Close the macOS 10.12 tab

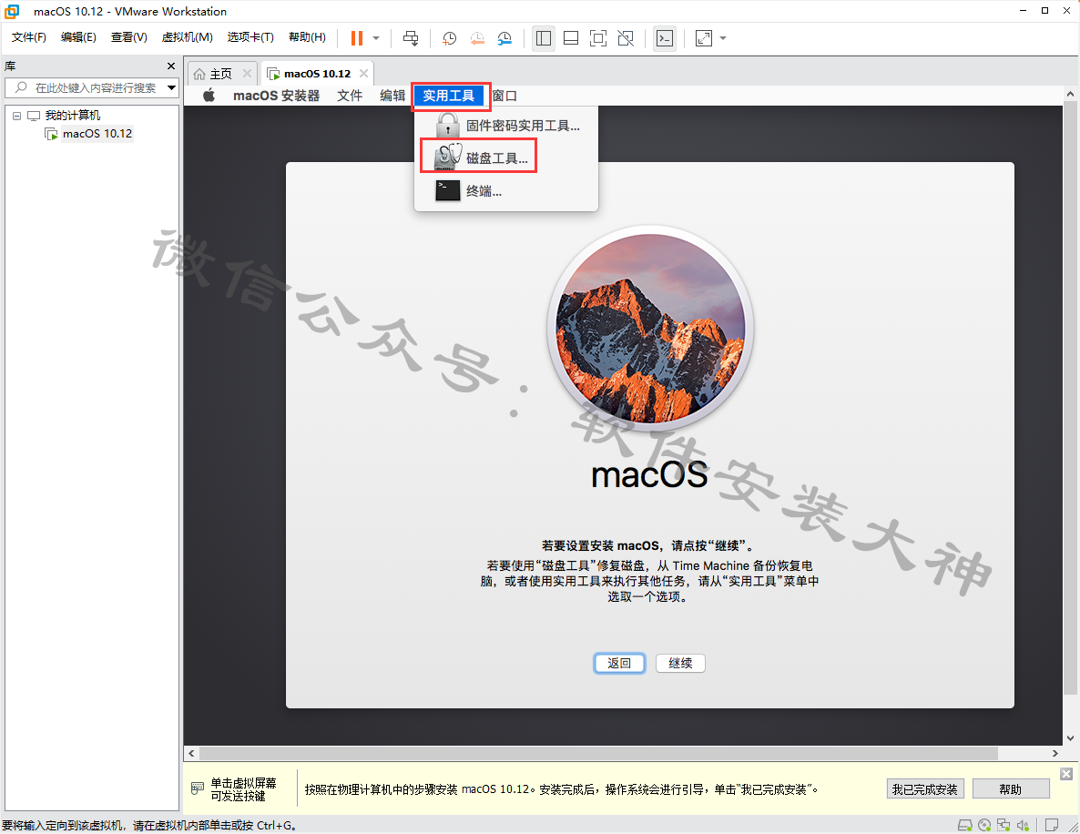pos(363,74)
